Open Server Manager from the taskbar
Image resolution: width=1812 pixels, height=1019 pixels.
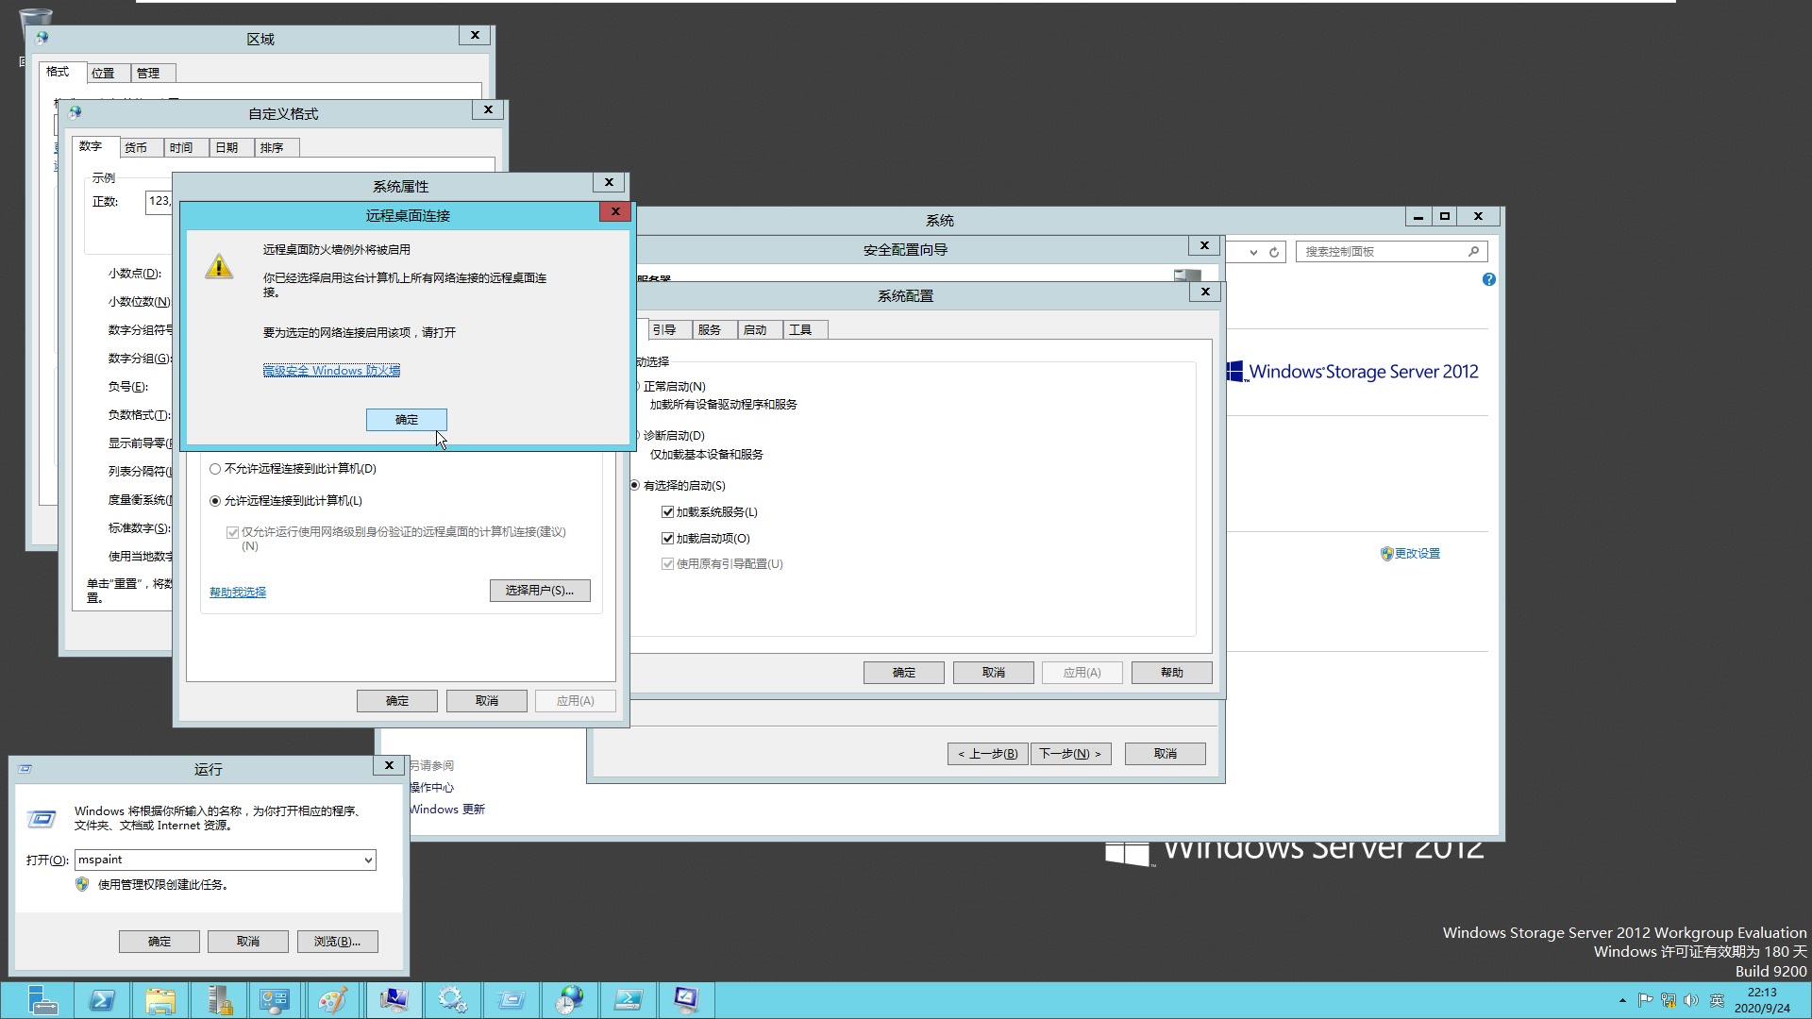tap(42, 1000)
